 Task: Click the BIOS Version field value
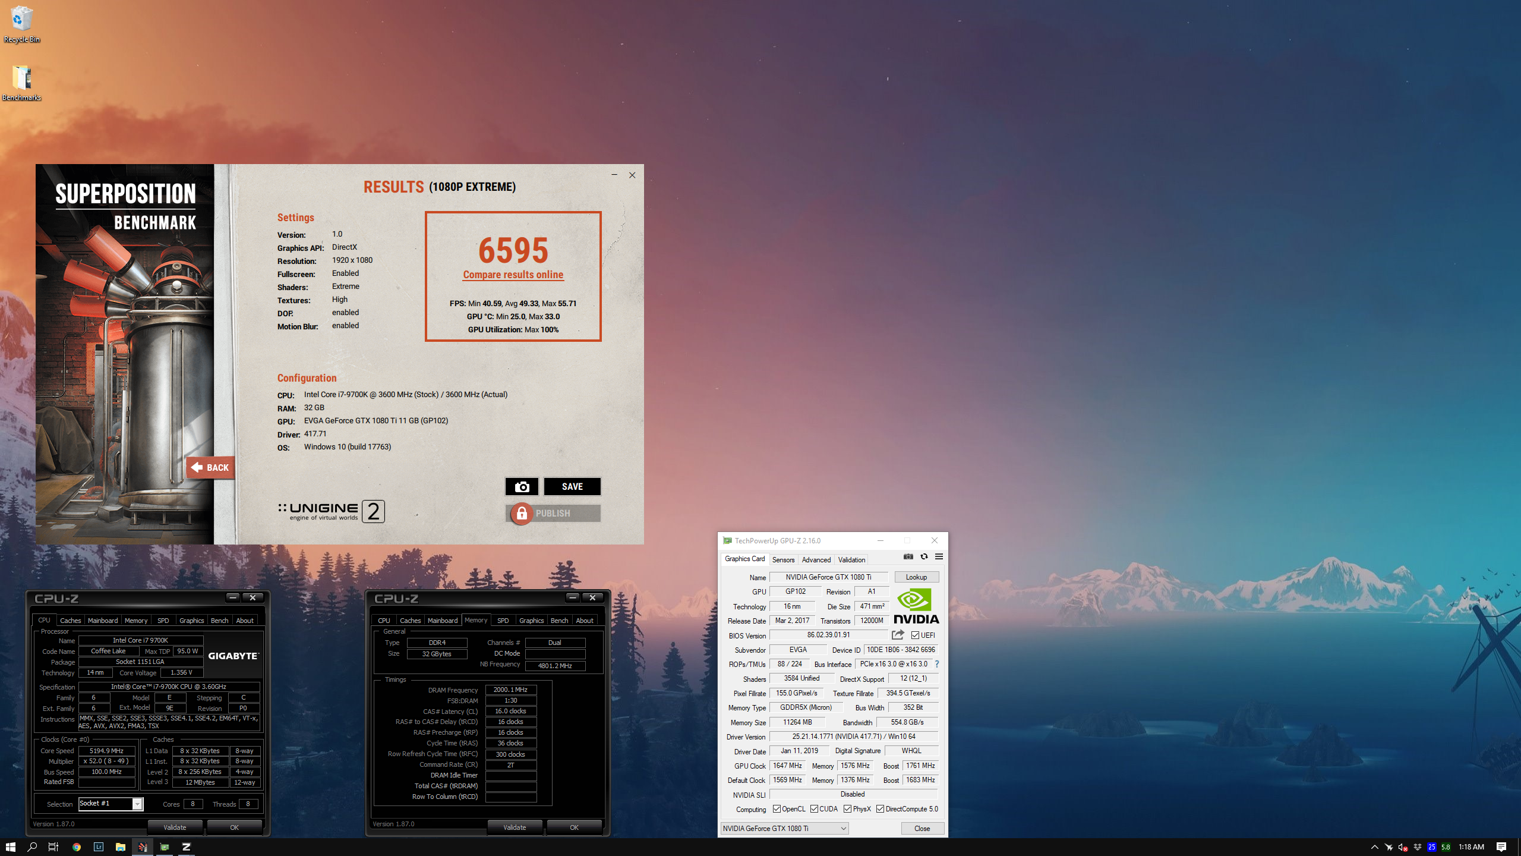click(x=828, y=635)
